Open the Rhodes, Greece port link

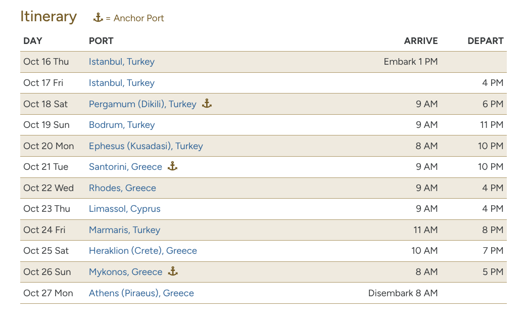click(x=122, y=188)
